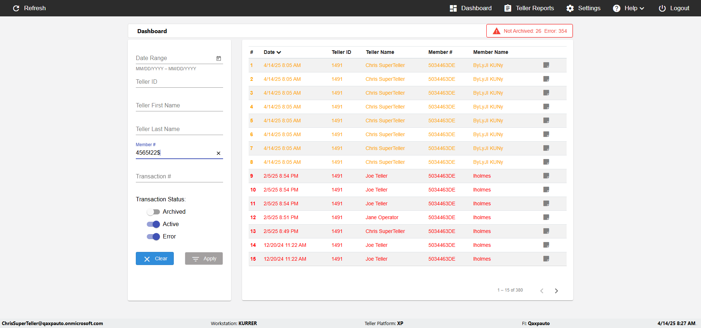
Task: Go to next page of results
Action: (556, 291)
